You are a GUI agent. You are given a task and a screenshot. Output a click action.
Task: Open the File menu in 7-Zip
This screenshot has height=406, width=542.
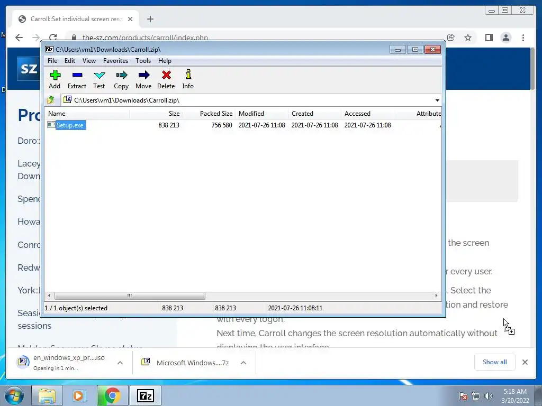pyautogui.click(x=52, y=61)
